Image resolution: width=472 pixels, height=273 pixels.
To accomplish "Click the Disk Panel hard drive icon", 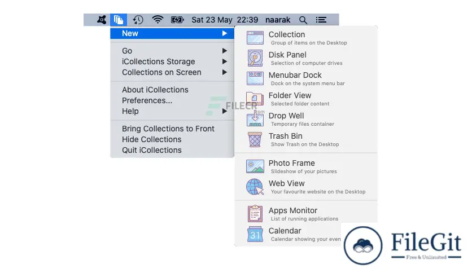I will tap(255, 58).
